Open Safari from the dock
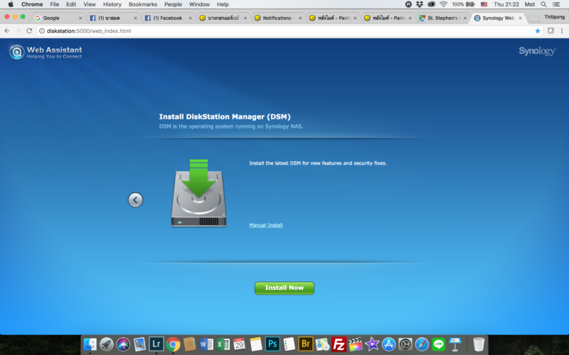Image resolution: width=569 pixels, height=355 pixels. click(422, 344)
